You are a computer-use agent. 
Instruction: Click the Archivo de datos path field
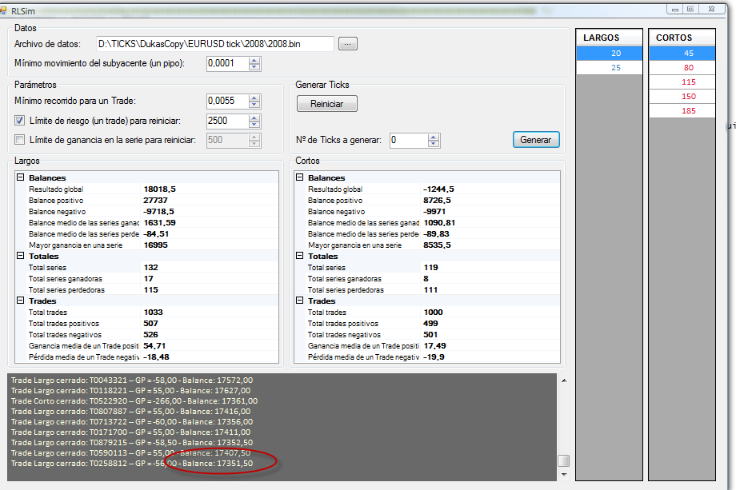tap(214, 44)
